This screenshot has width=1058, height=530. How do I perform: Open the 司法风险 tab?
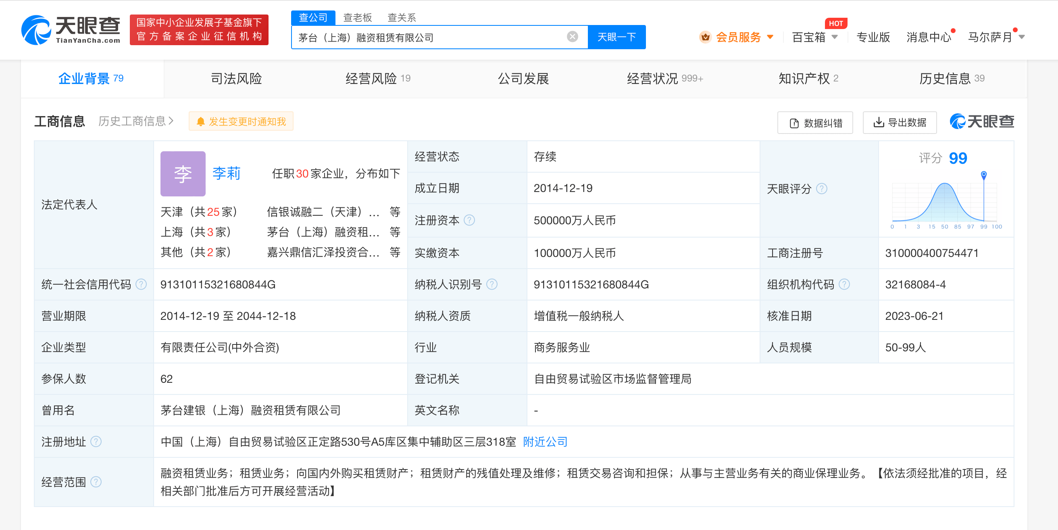(236, 79)
